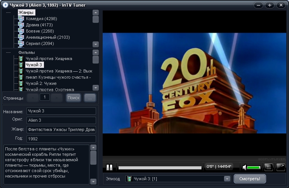
Task: Select Чужой против Хищника — 2 film
Action: click(x=59, y=71)
